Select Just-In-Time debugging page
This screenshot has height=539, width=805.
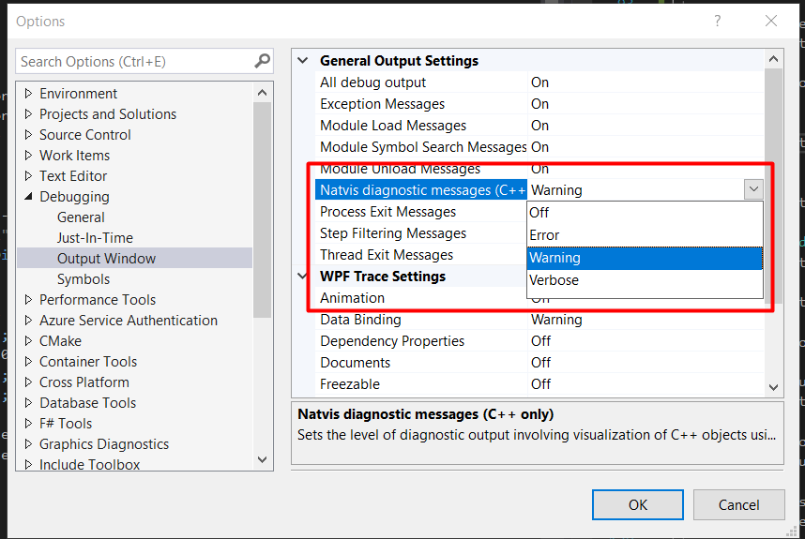95,238
